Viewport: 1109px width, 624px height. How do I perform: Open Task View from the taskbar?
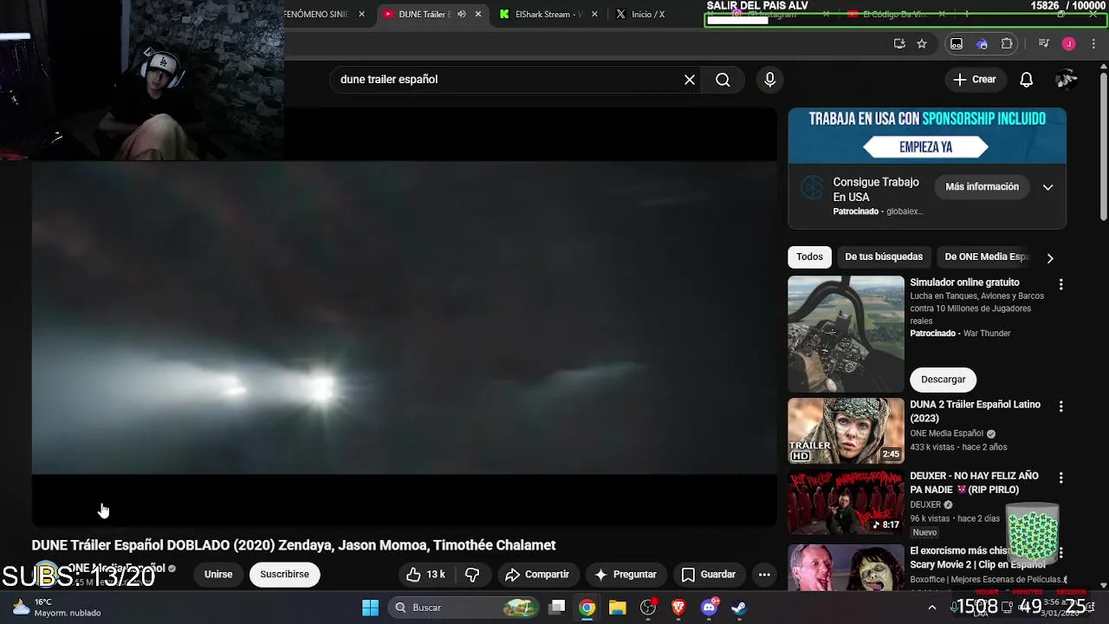[557, 608]
